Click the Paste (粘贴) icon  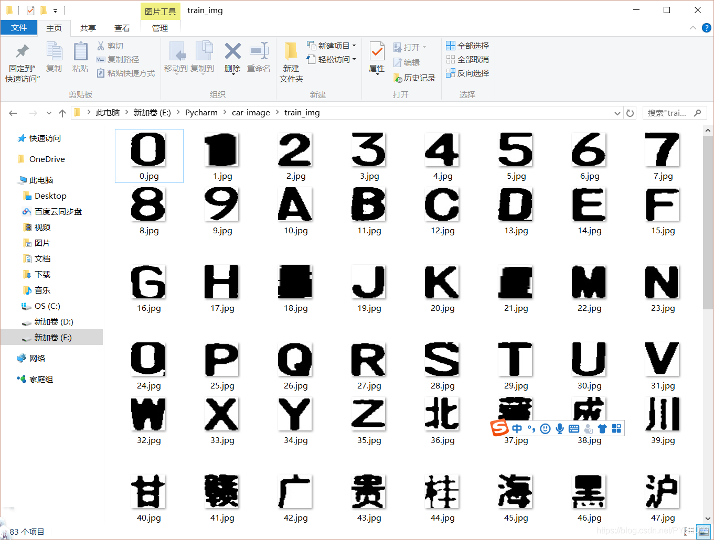80,59
